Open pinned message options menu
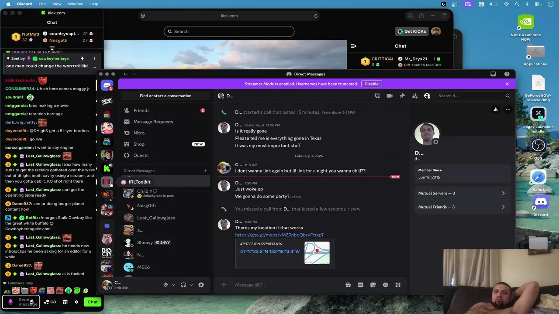Viewport: 559px width, 314px height. 94,58
